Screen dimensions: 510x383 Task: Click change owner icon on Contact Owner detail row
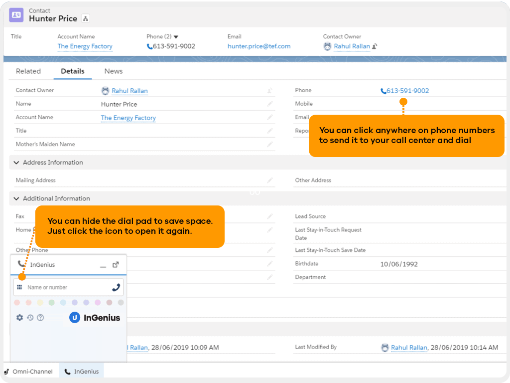tap(269, 91)
